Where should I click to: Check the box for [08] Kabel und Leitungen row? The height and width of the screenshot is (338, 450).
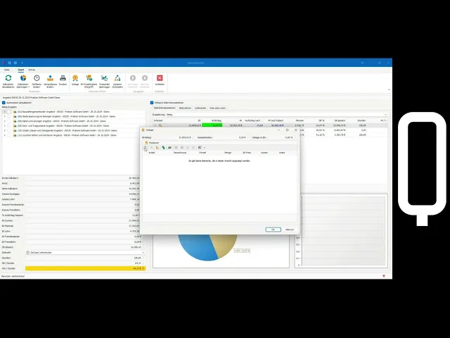[9, 121]
